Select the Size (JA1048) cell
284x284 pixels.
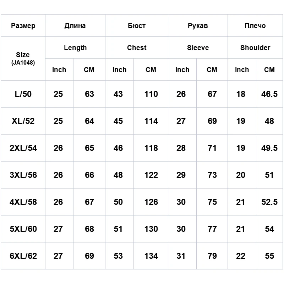(23, 58)
